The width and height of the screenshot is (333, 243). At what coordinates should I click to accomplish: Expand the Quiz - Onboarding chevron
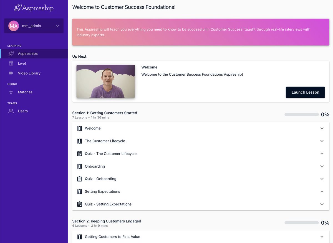322,179
